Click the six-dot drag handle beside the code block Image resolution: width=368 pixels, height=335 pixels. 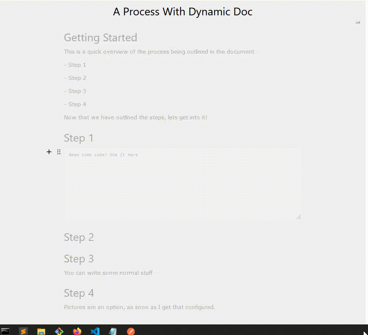point(59,152)
